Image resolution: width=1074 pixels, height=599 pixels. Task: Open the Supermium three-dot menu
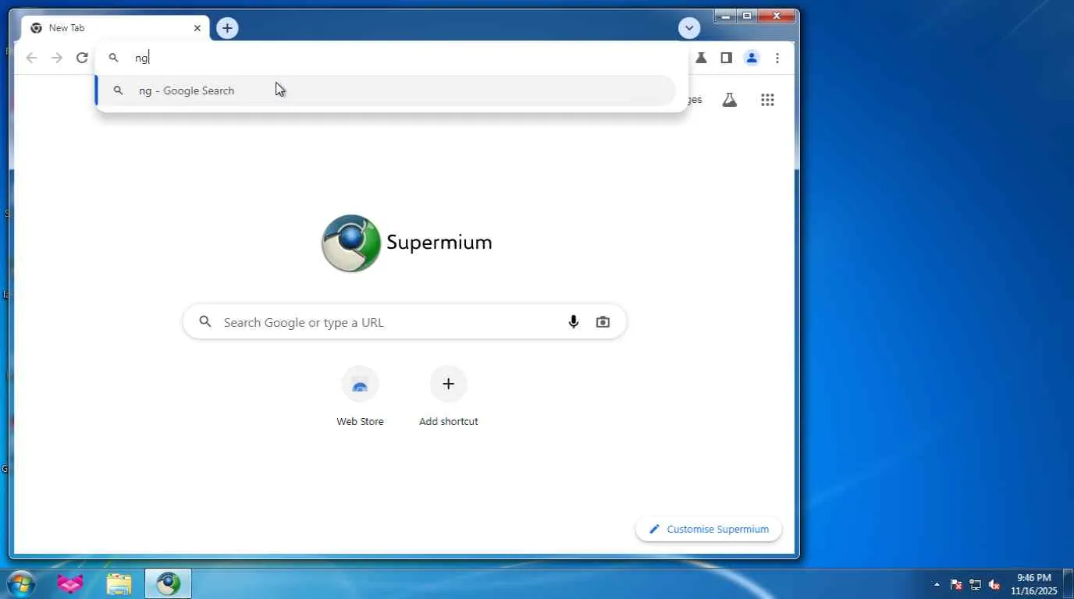777,58
